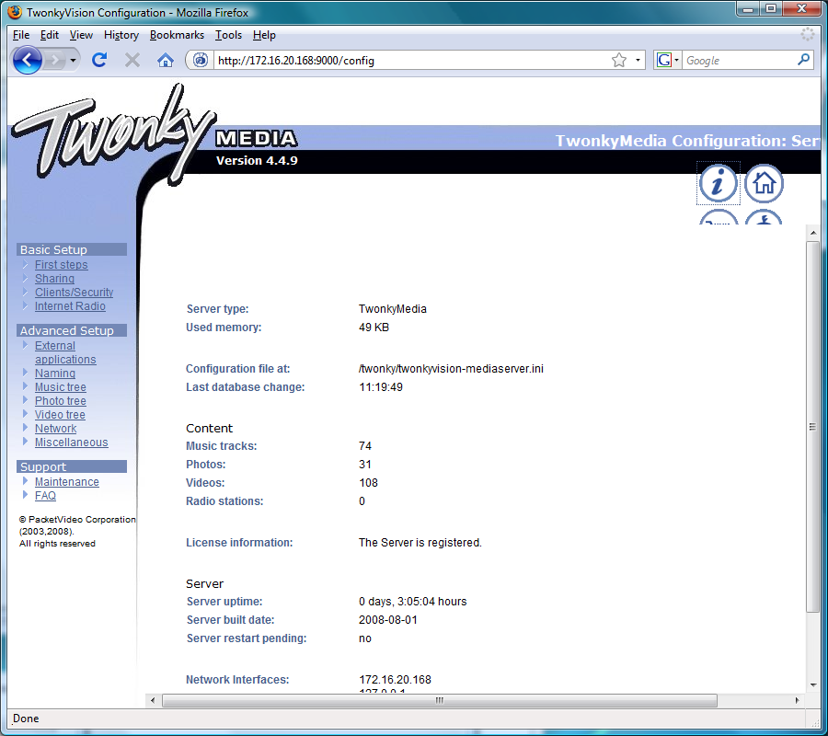Click the vertical scrollbar down arrow
Viewport: 828px width, 736px height.
tap(812, 684)
